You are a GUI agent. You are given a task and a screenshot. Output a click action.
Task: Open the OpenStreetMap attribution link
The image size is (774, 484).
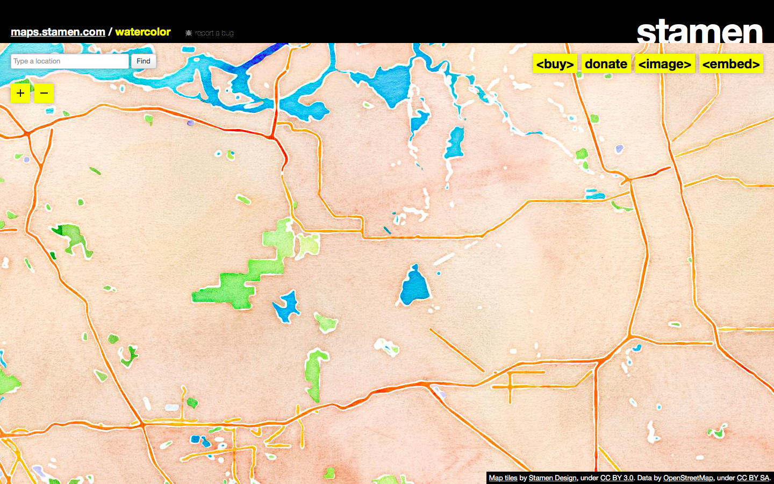(x=688, y=478)
